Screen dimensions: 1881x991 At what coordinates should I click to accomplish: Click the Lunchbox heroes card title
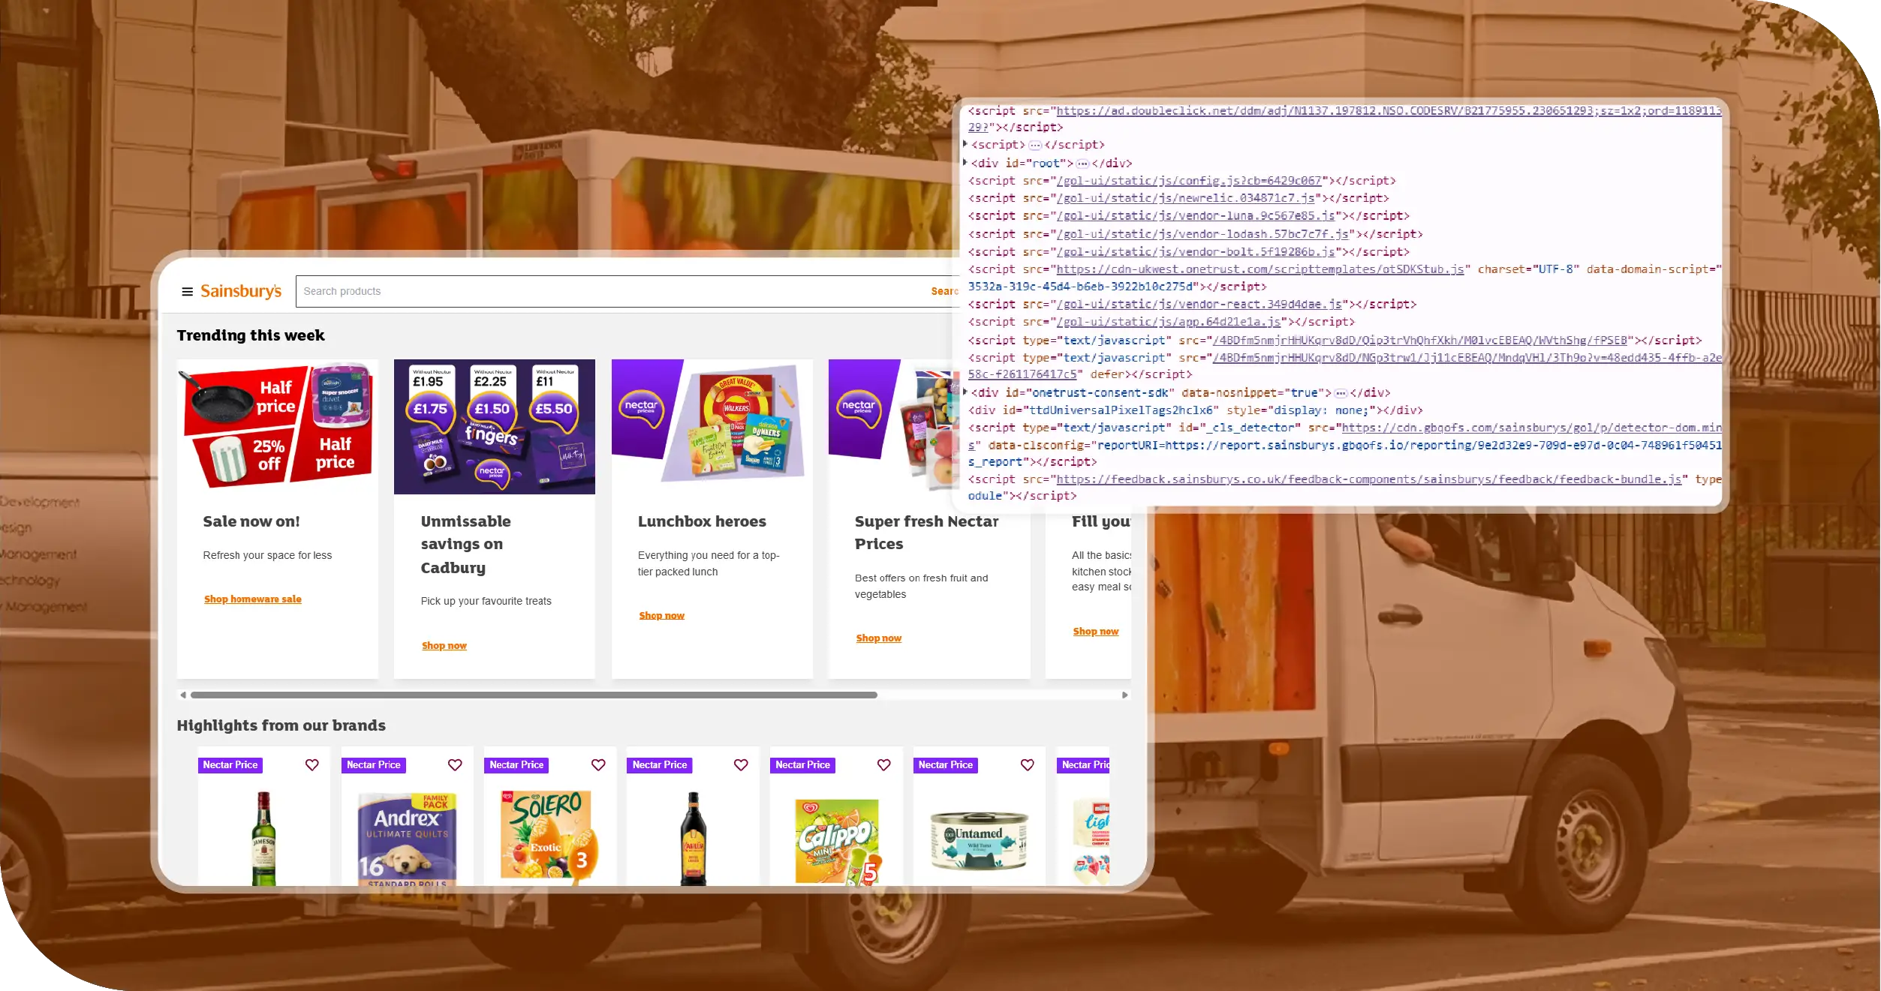(x=702, y=521)
